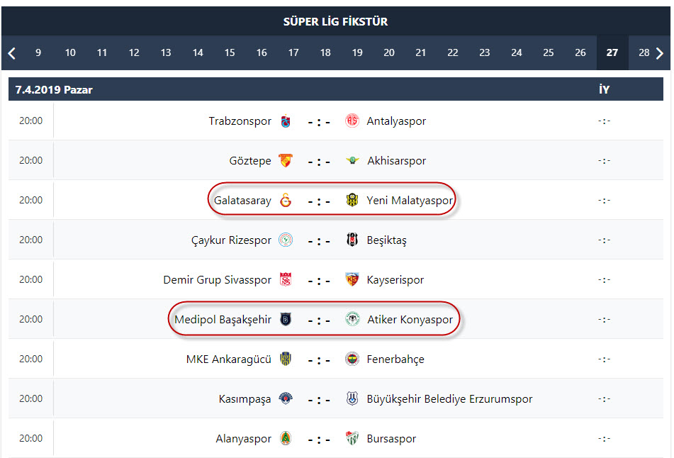The image size is (674, 458).
Task: Show next weeks with right chevron
Action: [660, 53]
